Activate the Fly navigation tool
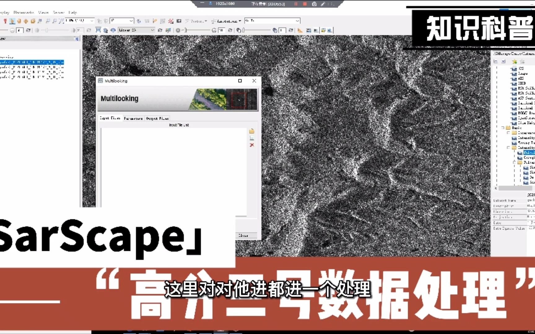This screenshot has height=334, width=535. click(26, 21)
